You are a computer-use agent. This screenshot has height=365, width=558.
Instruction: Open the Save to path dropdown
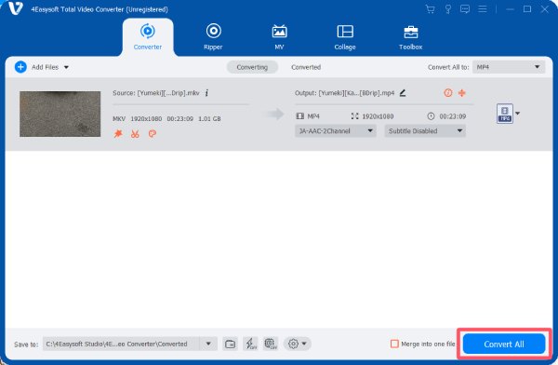[x=208, y=344]
